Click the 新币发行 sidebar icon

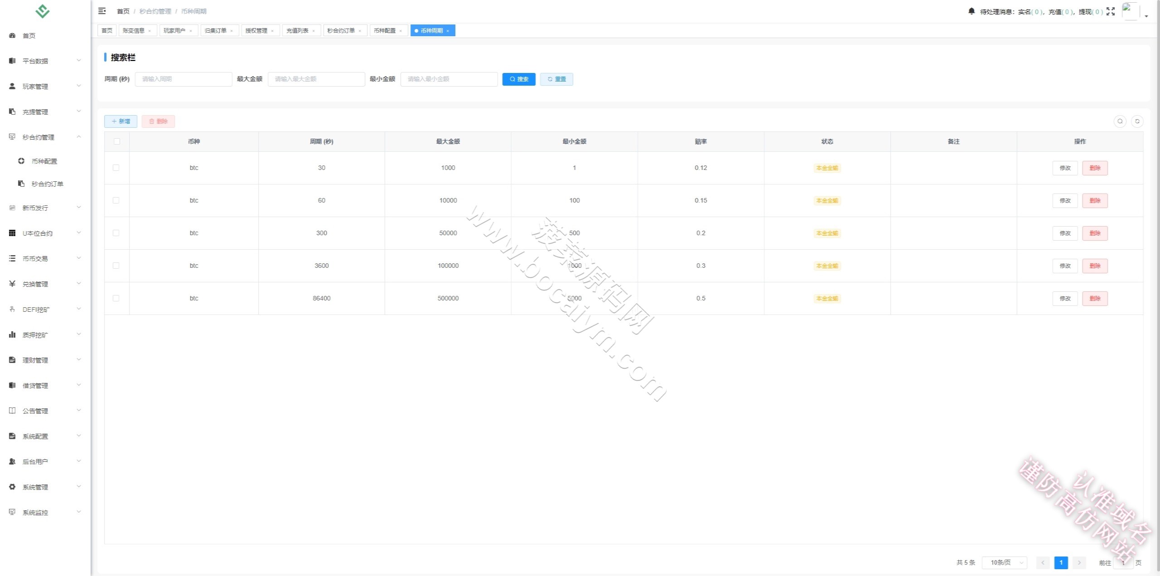[x=12, y=208]
